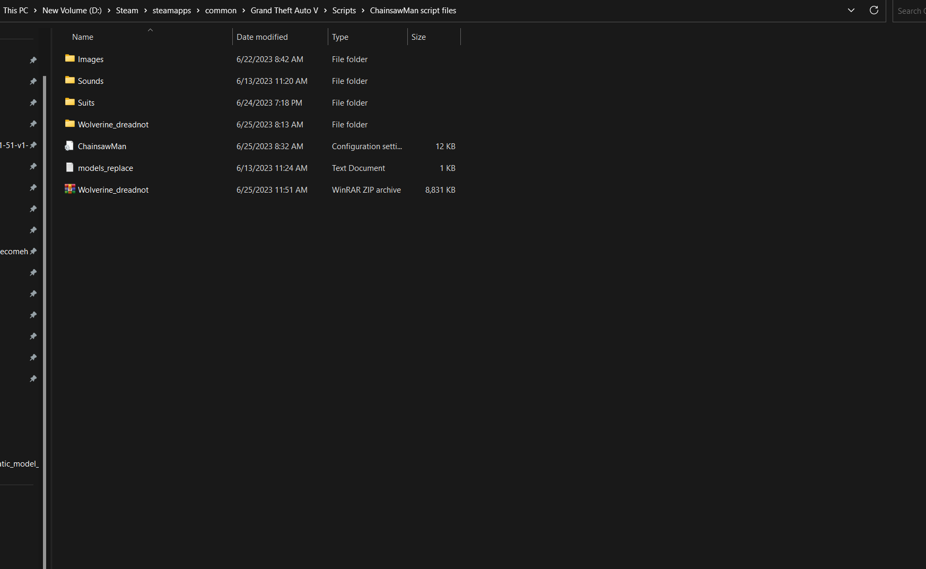Select the models_replace file name
The width and height of the screenshot is (926, 569).
106,168
